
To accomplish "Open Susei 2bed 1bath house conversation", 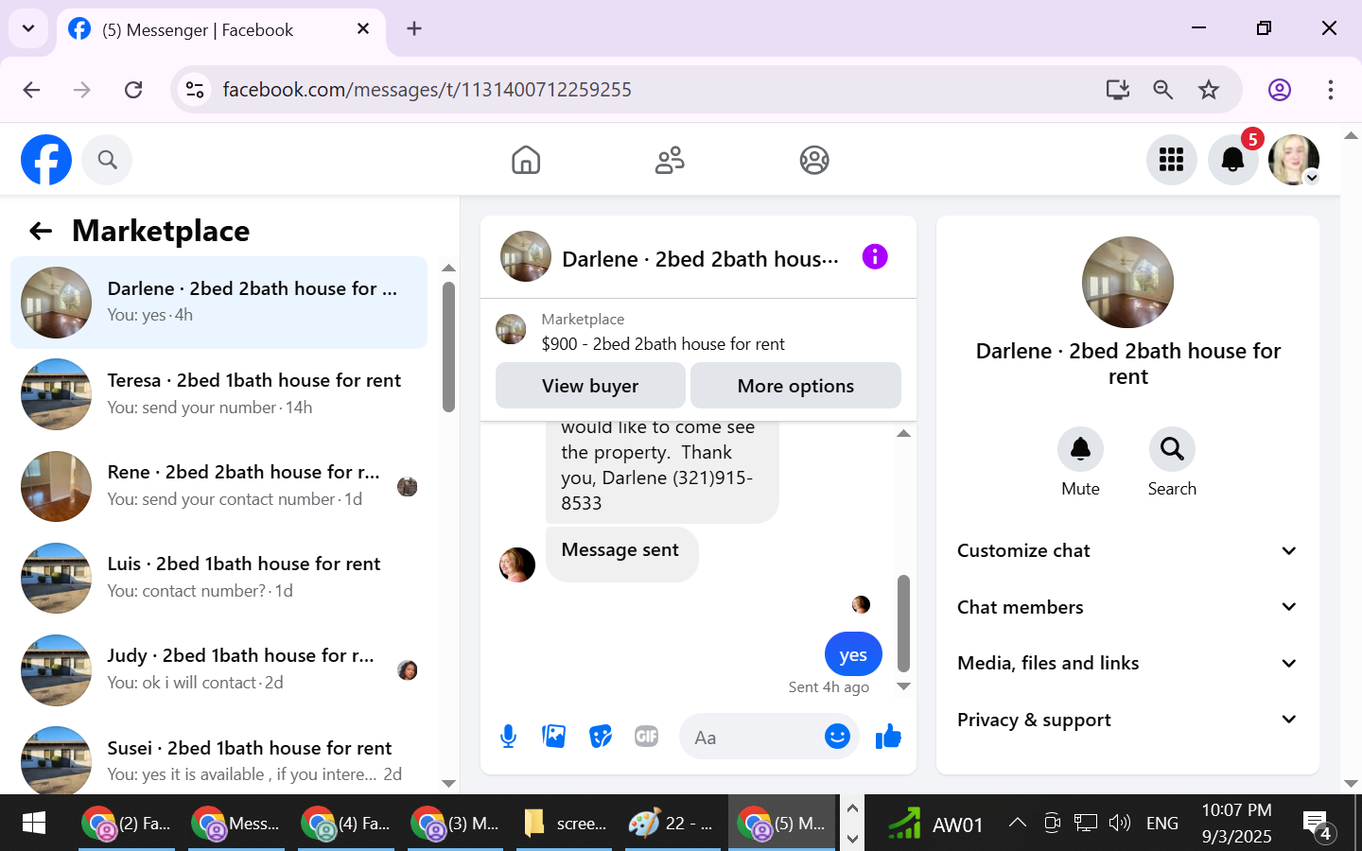I will (x=218, y=758).
